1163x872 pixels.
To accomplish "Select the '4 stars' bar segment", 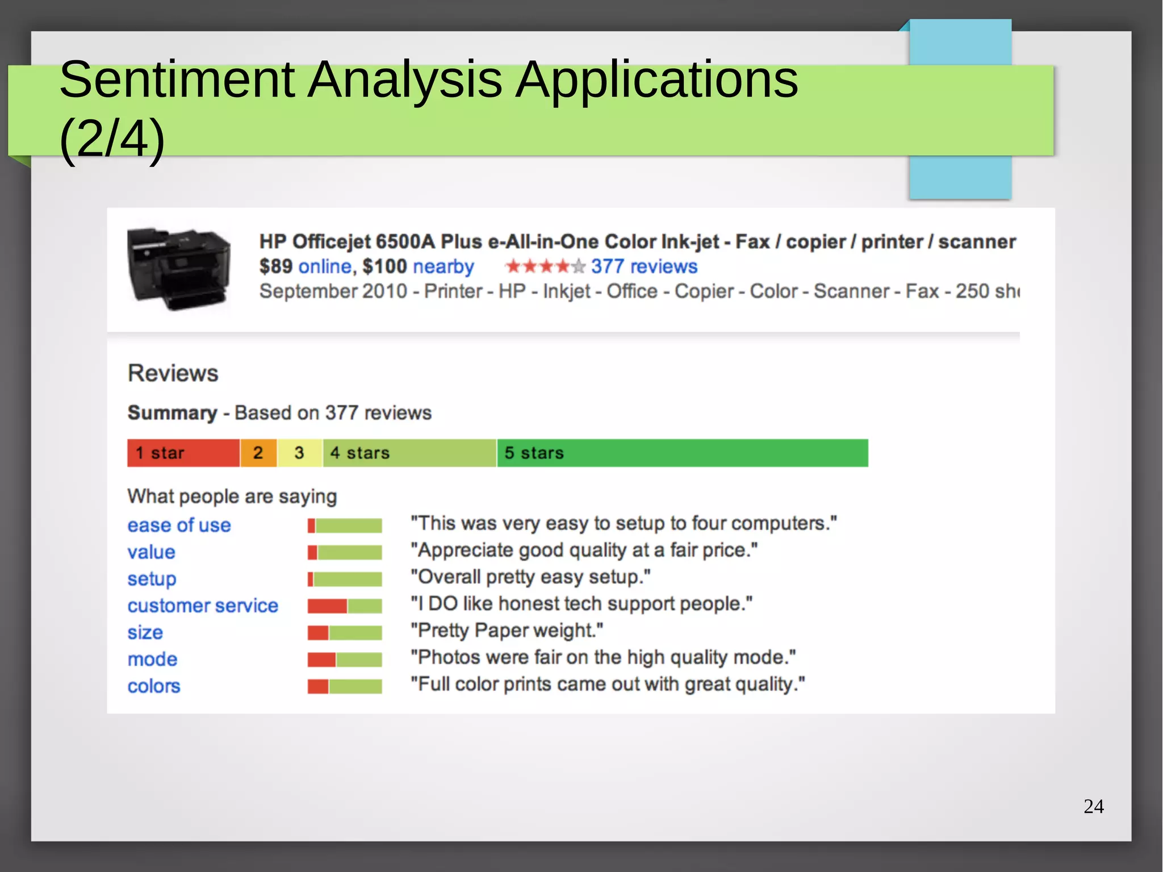I will pyautogui.click(x=409, y=453).
